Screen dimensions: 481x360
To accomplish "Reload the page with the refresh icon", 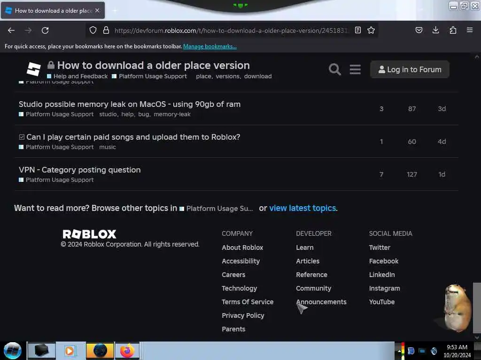I will click(x=45, y=30).
